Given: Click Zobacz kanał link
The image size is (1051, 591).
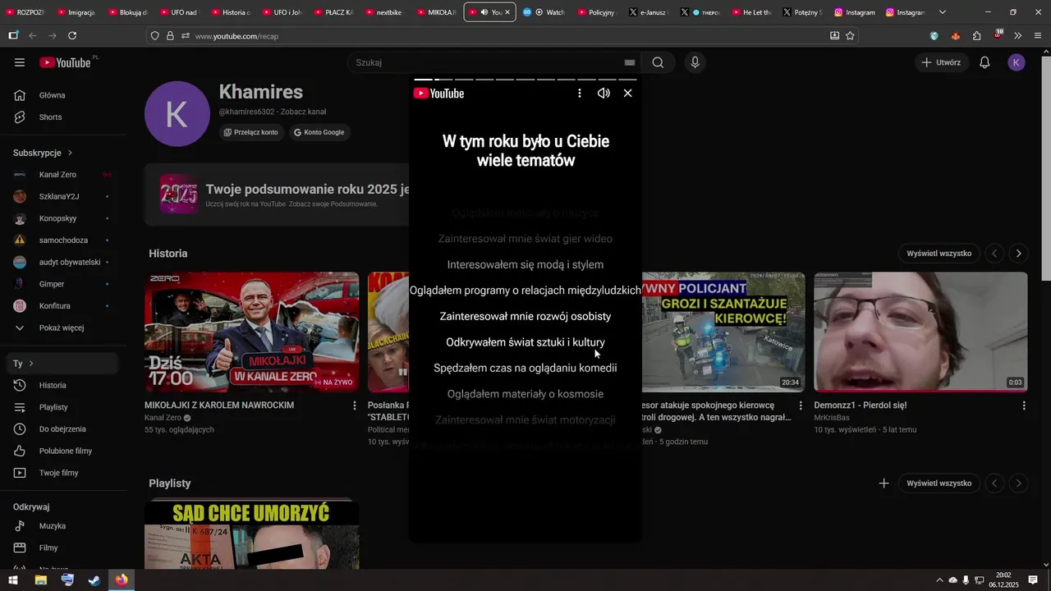Looking at the screenshot, I should tap(303, 112).
